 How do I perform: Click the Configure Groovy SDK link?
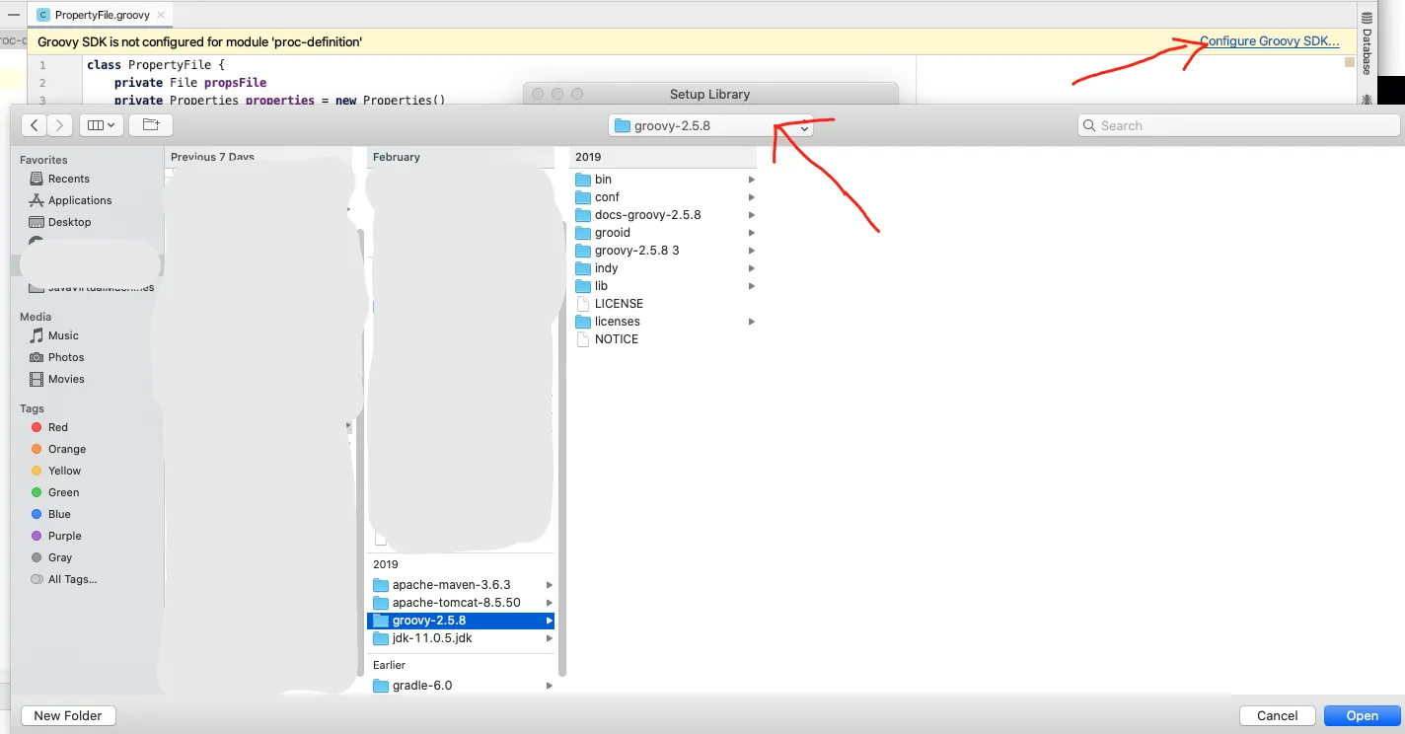1270,41
